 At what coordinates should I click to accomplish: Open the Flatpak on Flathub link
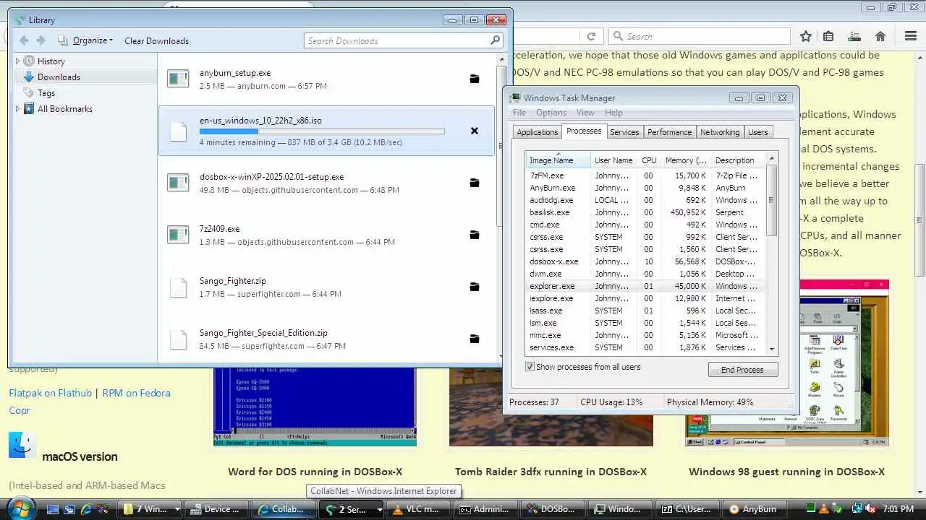pyautogui.click(x=50, y=393)
